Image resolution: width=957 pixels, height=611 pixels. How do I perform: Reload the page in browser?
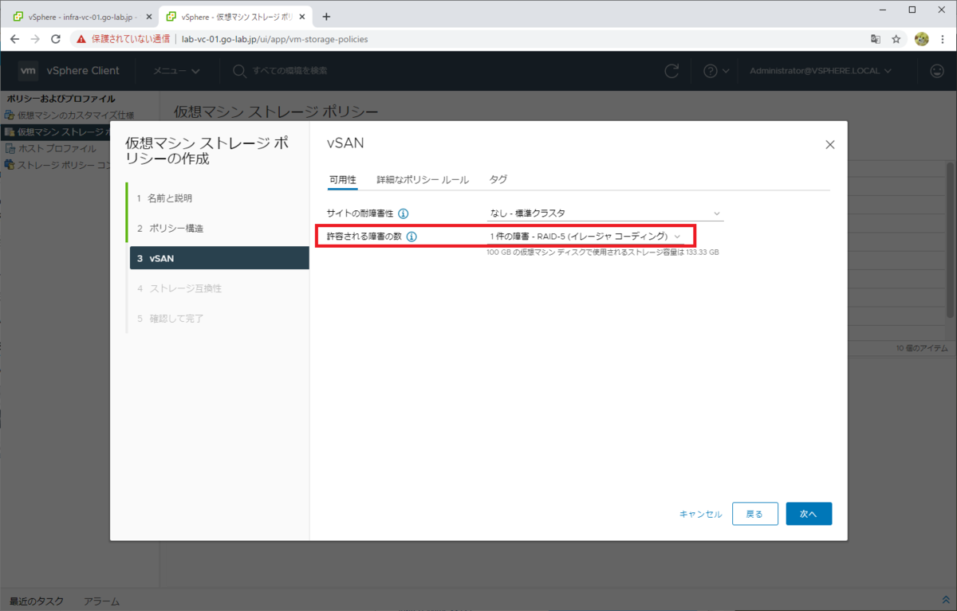(x=56, y=38)
